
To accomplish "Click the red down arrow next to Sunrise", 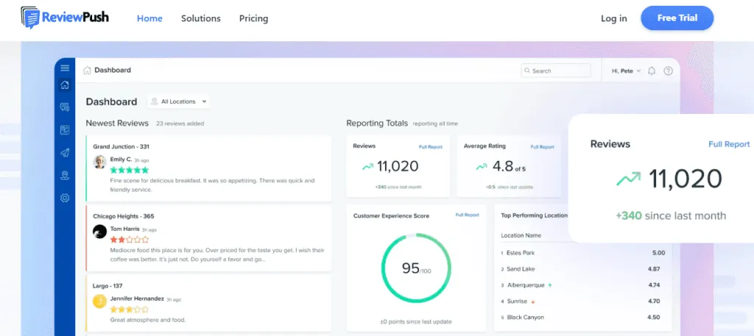I will [x=533, y=301].
